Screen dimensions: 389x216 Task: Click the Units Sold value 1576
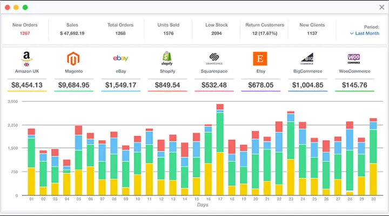click(x=169, y=33)
